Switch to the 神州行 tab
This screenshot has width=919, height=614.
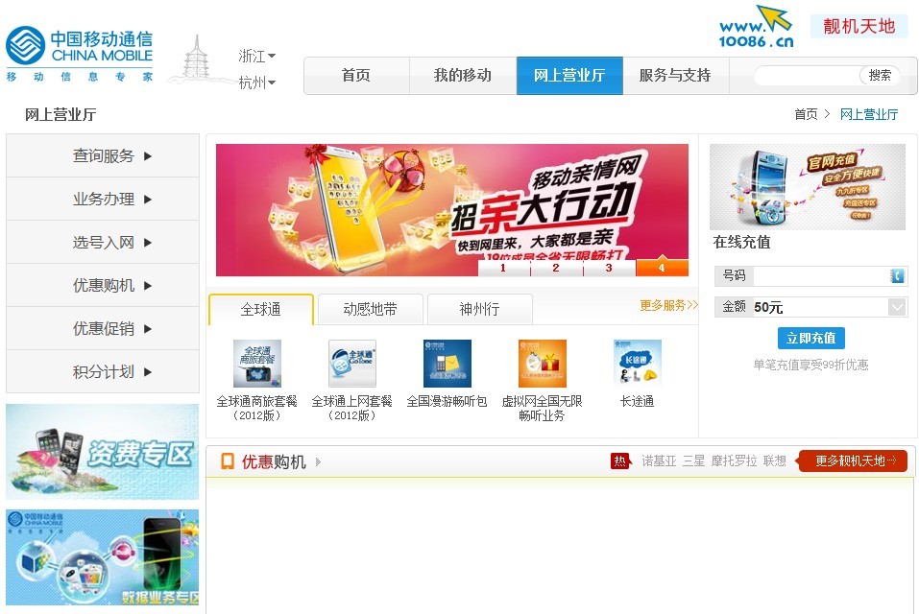pyautogui.click(x=478, y=309)
